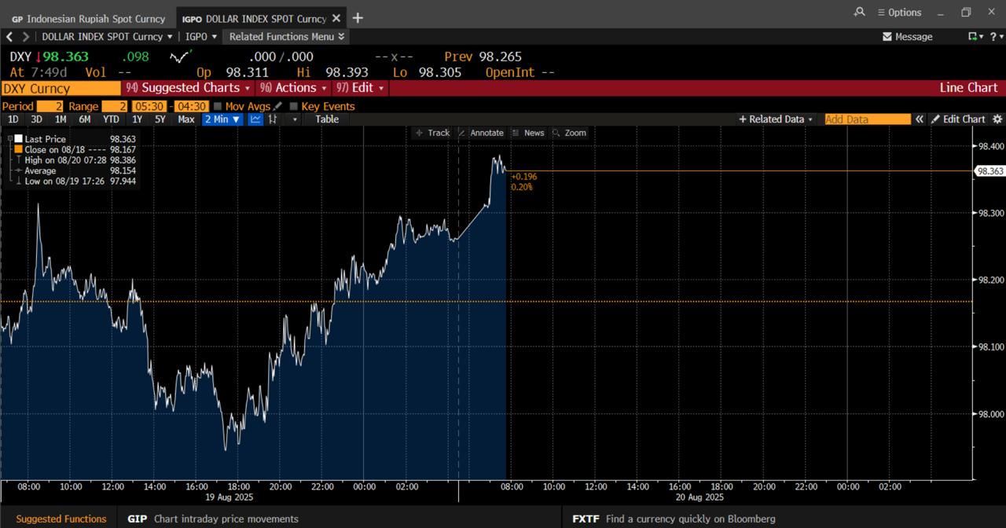Open chart settings gear icon

point(997,119)
